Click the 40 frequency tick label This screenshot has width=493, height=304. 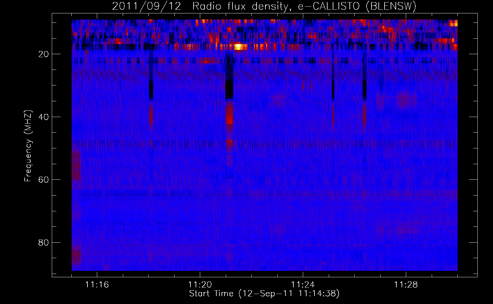click(44, 117)
